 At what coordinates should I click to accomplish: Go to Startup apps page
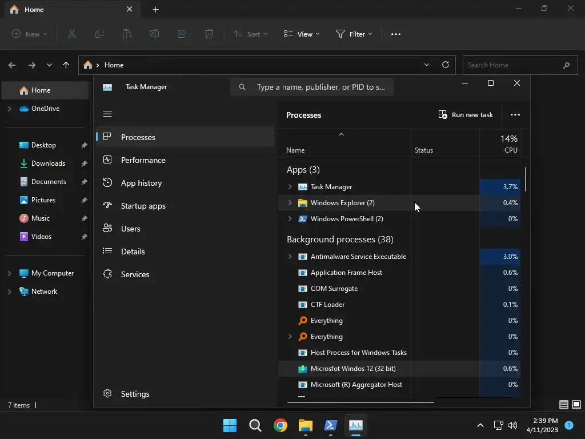[x=185, y=206]
